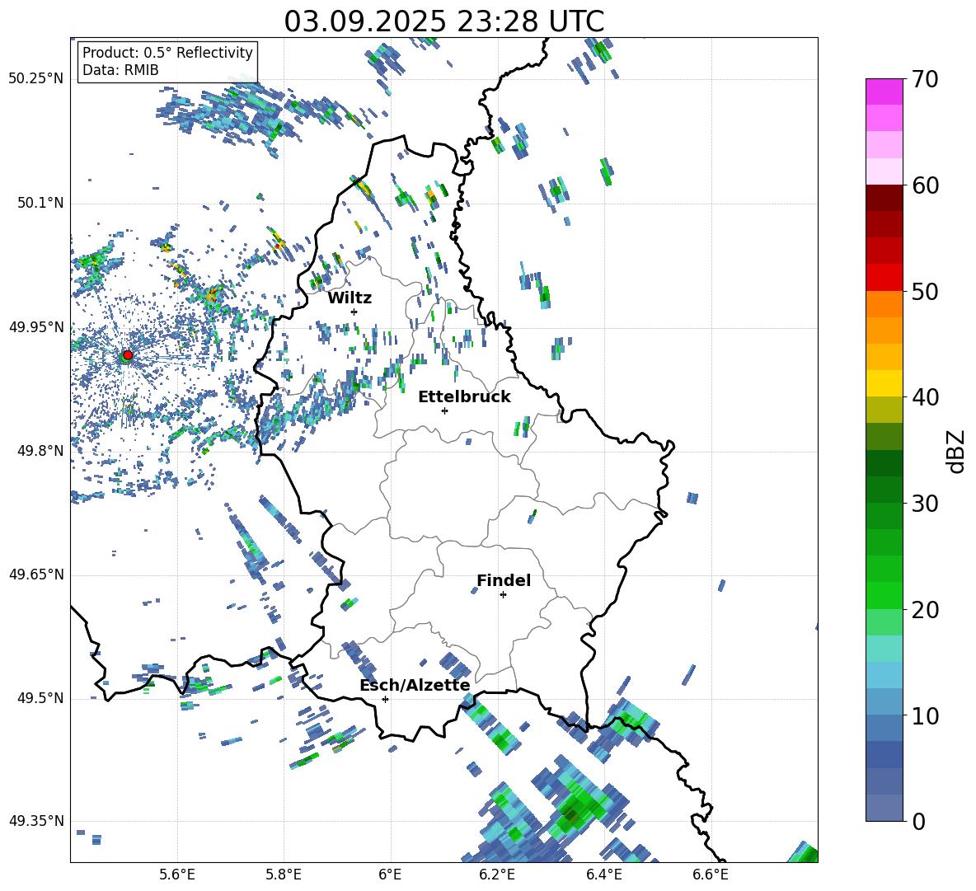Click the red radar site marker
This screenshot has width=976, height=891.
pos(128,355)
